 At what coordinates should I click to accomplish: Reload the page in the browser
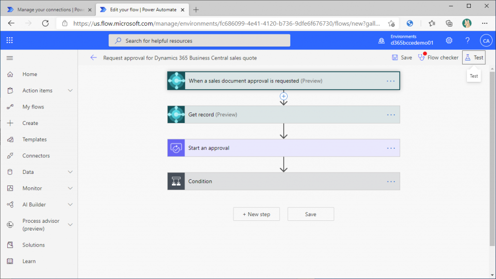(x=45, y=23)
